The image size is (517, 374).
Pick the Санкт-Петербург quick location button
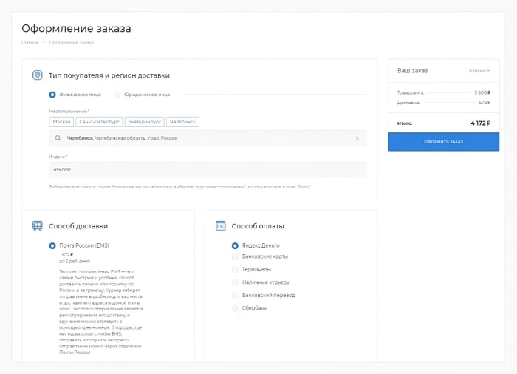pos(99,122)
